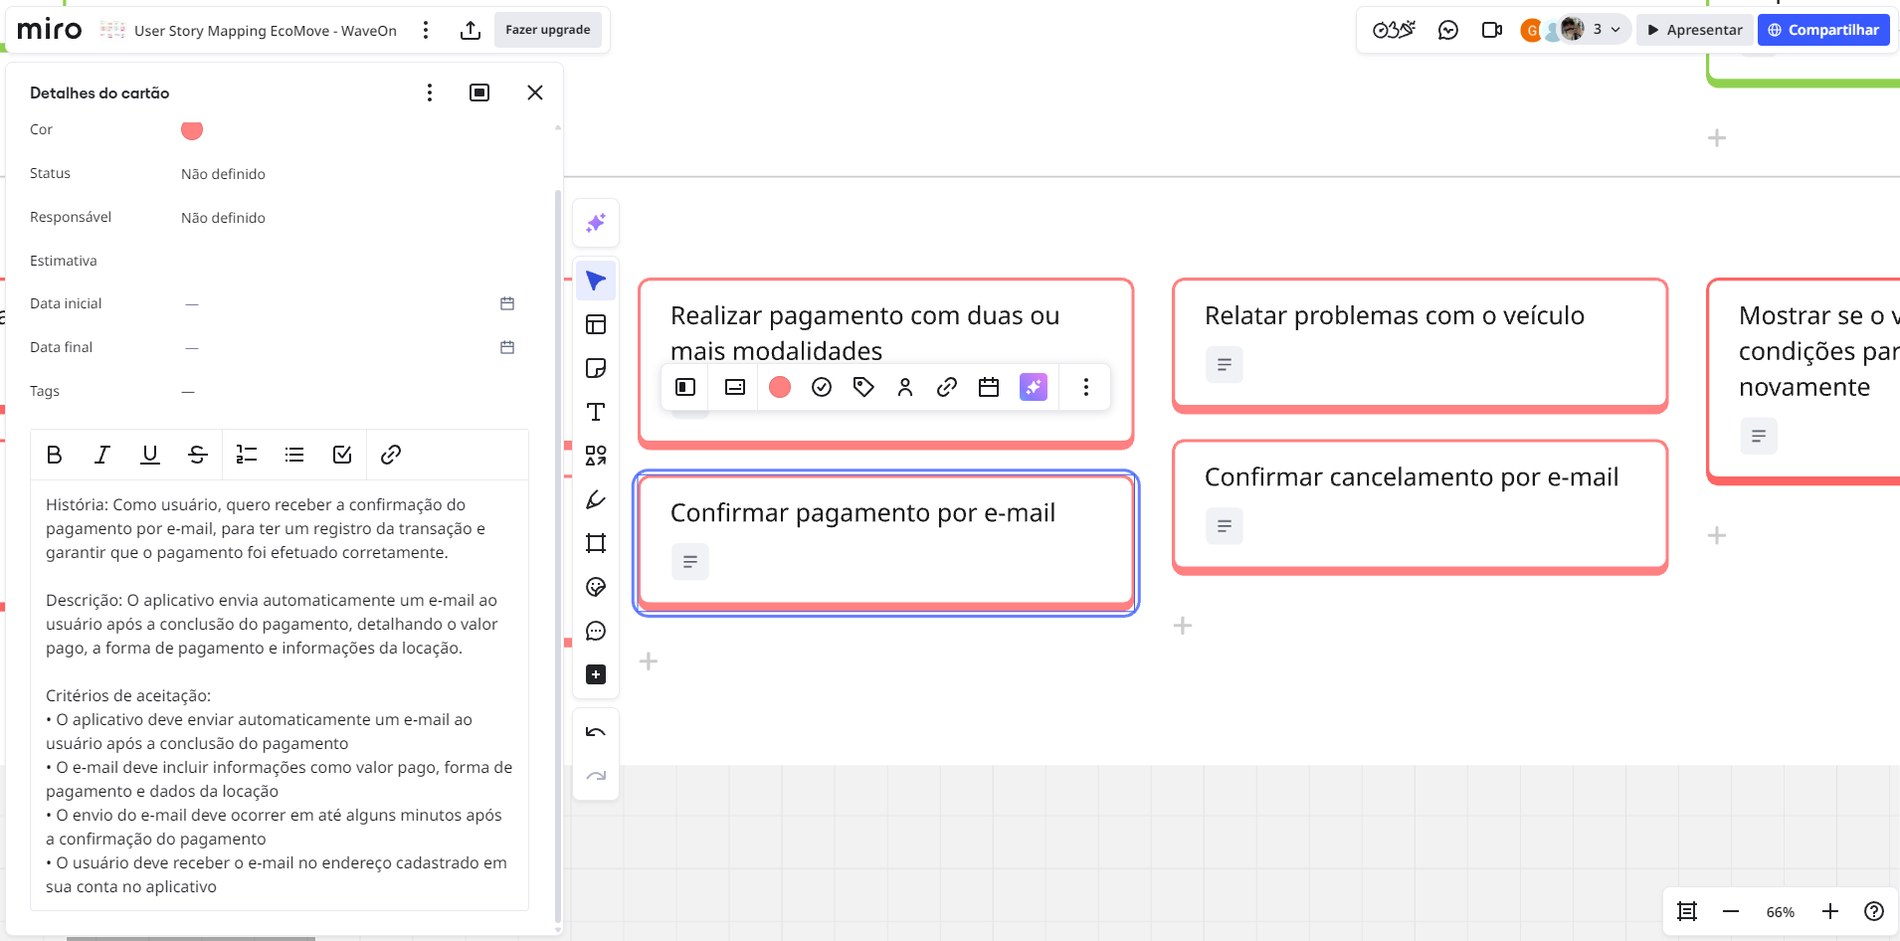Open the Comment tool
This screenshot has width=1900, height=941.
click(x=596, y=631)
